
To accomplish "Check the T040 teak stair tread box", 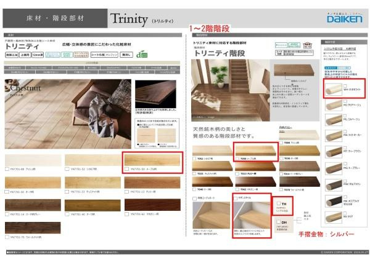I will coord(194,189).
